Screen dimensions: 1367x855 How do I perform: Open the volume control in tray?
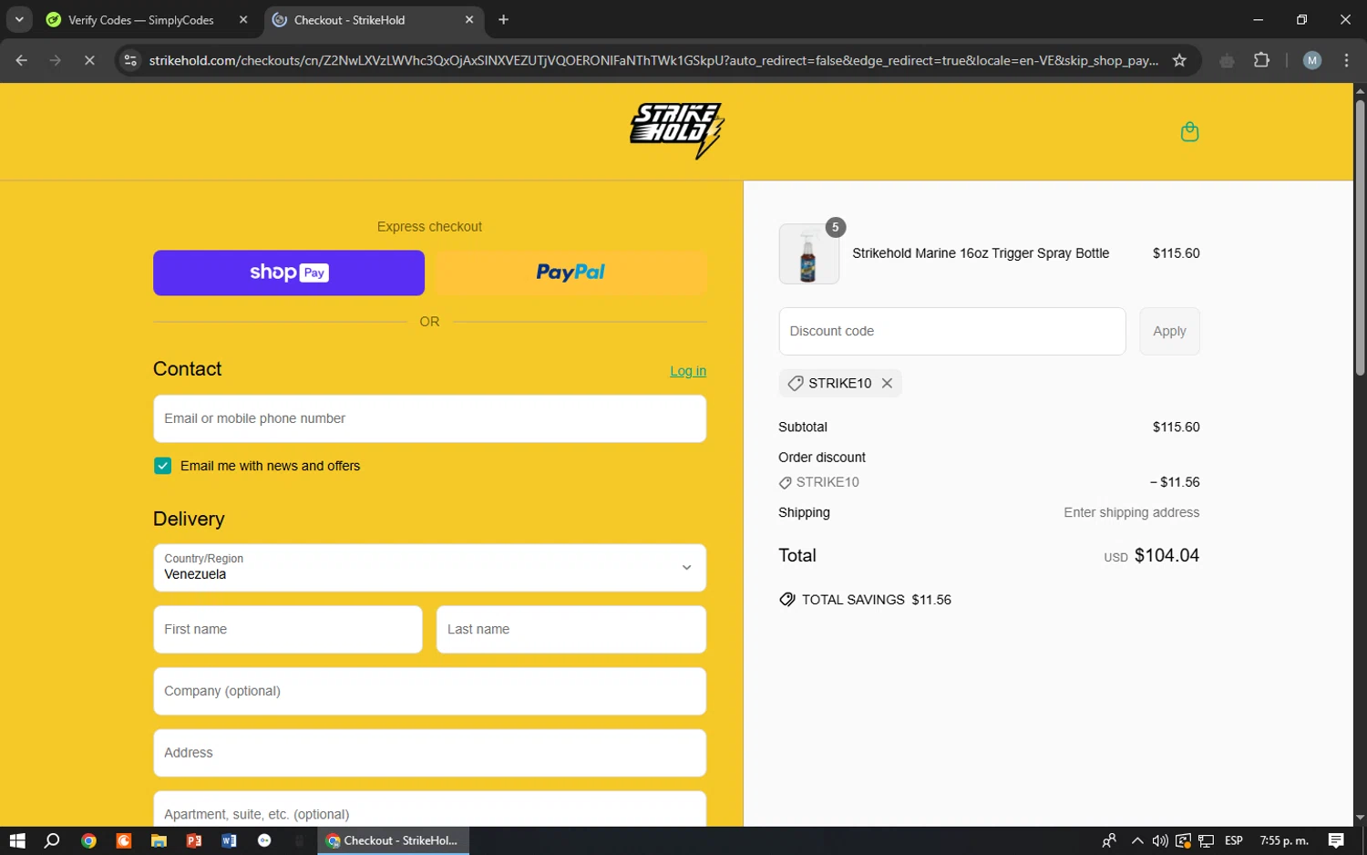1160,840
